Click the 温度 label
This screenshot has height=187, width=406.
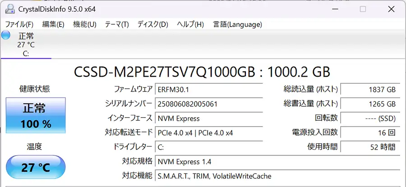[34, 147]
